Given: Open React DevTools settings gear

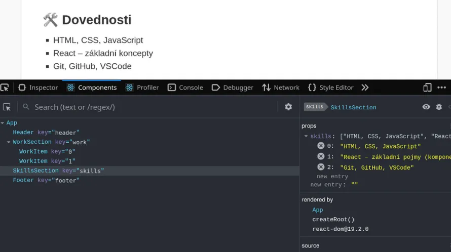Looking at the screenshot, I should (288, 107).
